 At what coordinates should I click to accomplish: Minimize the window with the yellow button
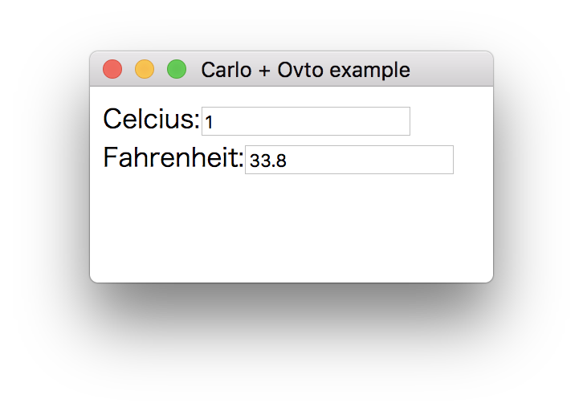point(145,70)
